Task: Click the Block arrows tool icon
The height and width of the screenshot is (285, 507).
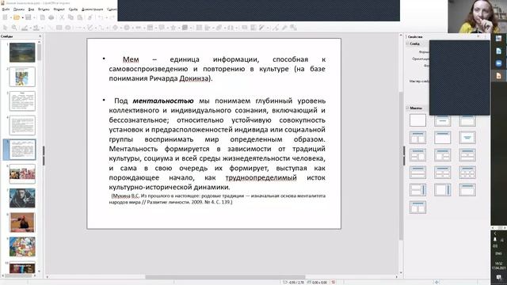Action: (x=139, y=28)
